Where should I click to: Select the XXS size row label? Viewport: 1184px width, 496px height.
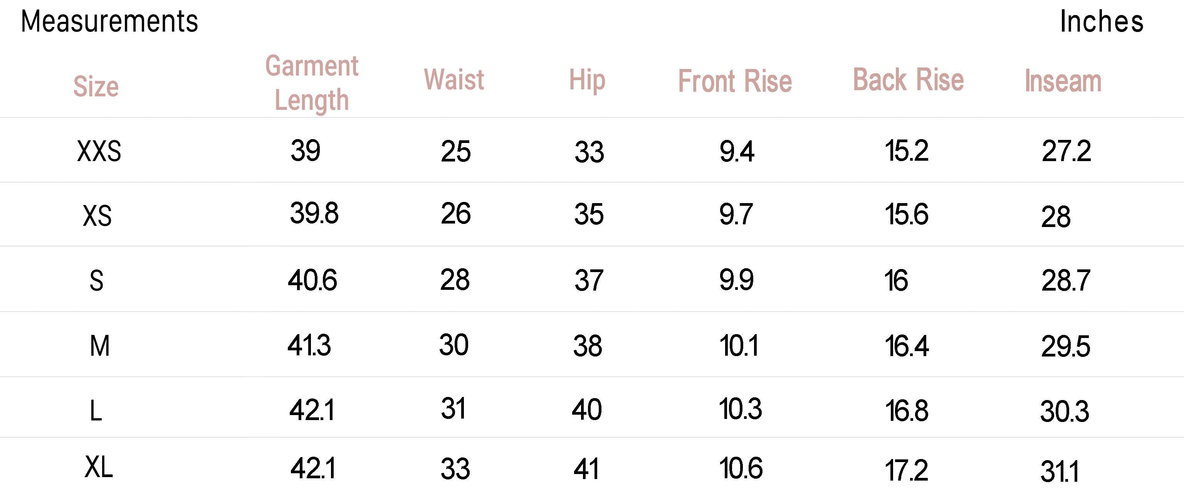point(99,151)
